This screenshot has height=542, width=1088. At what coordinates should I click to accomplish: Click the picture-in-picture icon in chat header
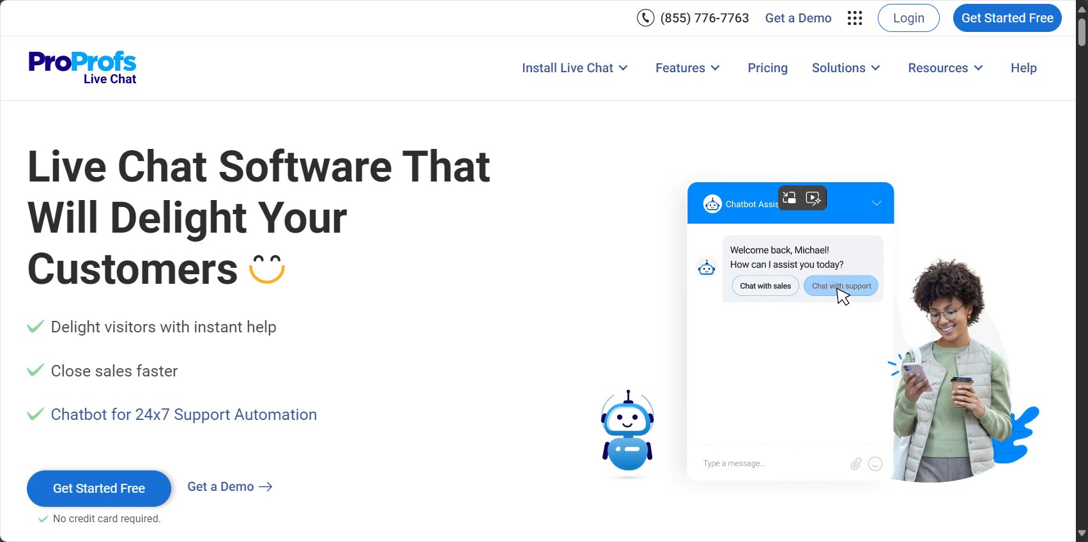[x=790, y=197]
